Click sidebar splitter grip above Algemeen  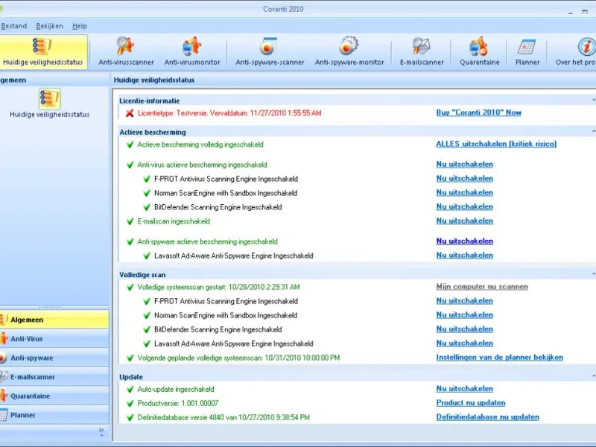tap(50, 307)
